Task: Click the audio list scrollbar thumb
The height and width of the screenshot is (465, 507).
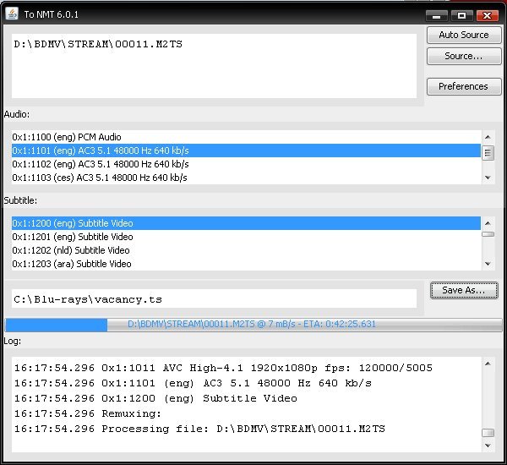Action: pos(488,153)
